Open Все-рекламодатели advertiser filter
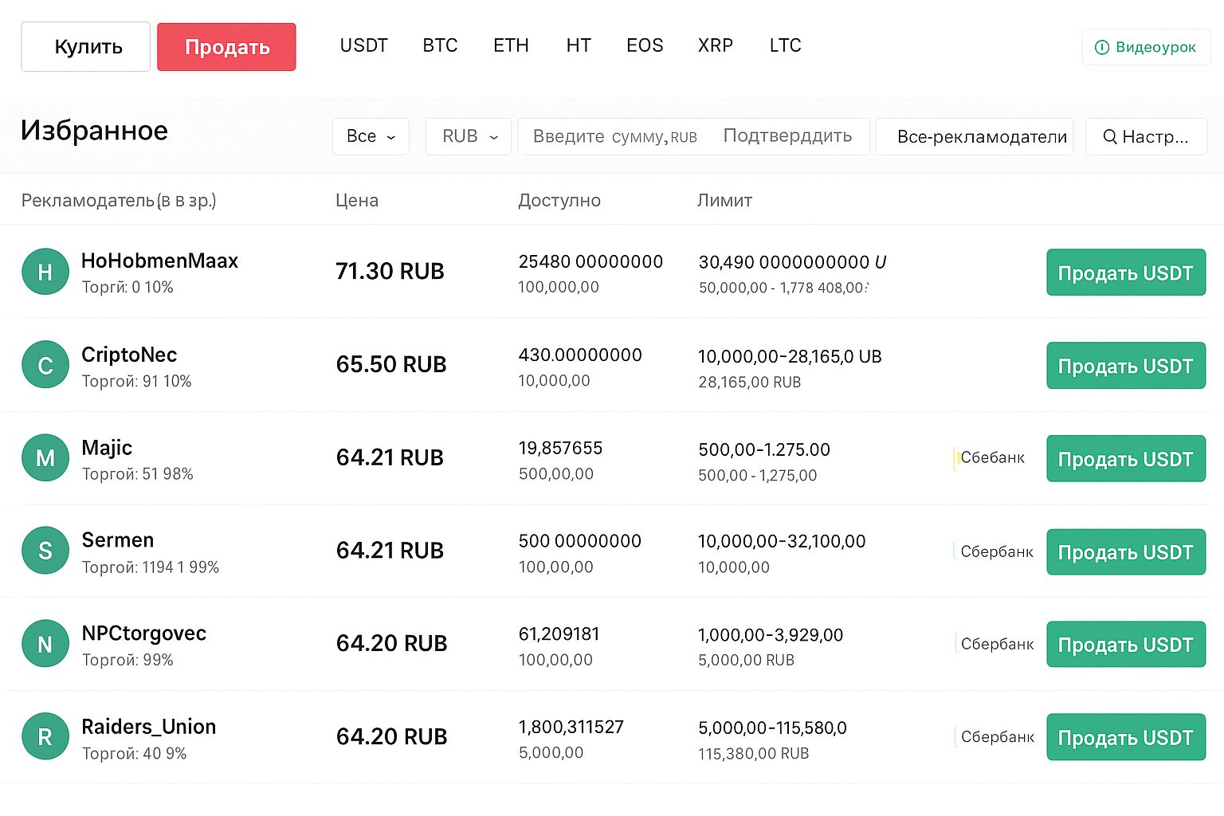 pyautogui.click(x=974, y=137)
